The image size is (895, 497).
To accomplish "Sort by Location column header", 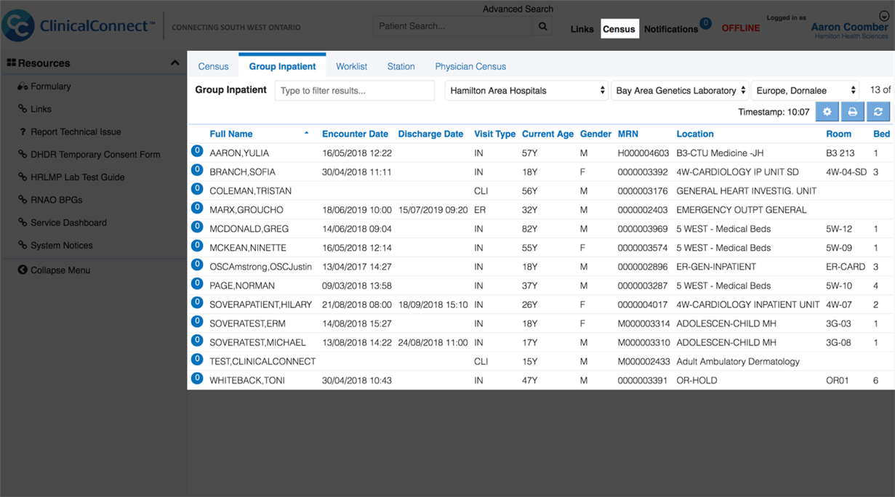I will coord(695,134).
